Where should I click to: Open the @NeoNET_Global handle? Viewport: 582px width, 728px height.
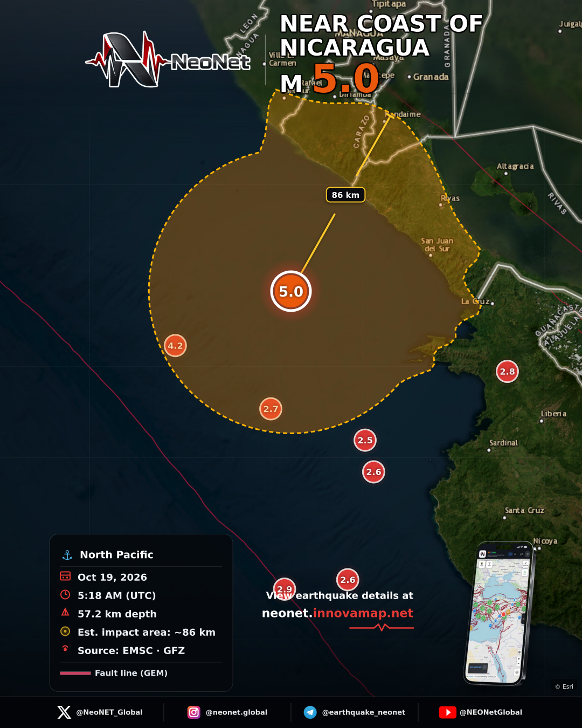tap(109, 712)
